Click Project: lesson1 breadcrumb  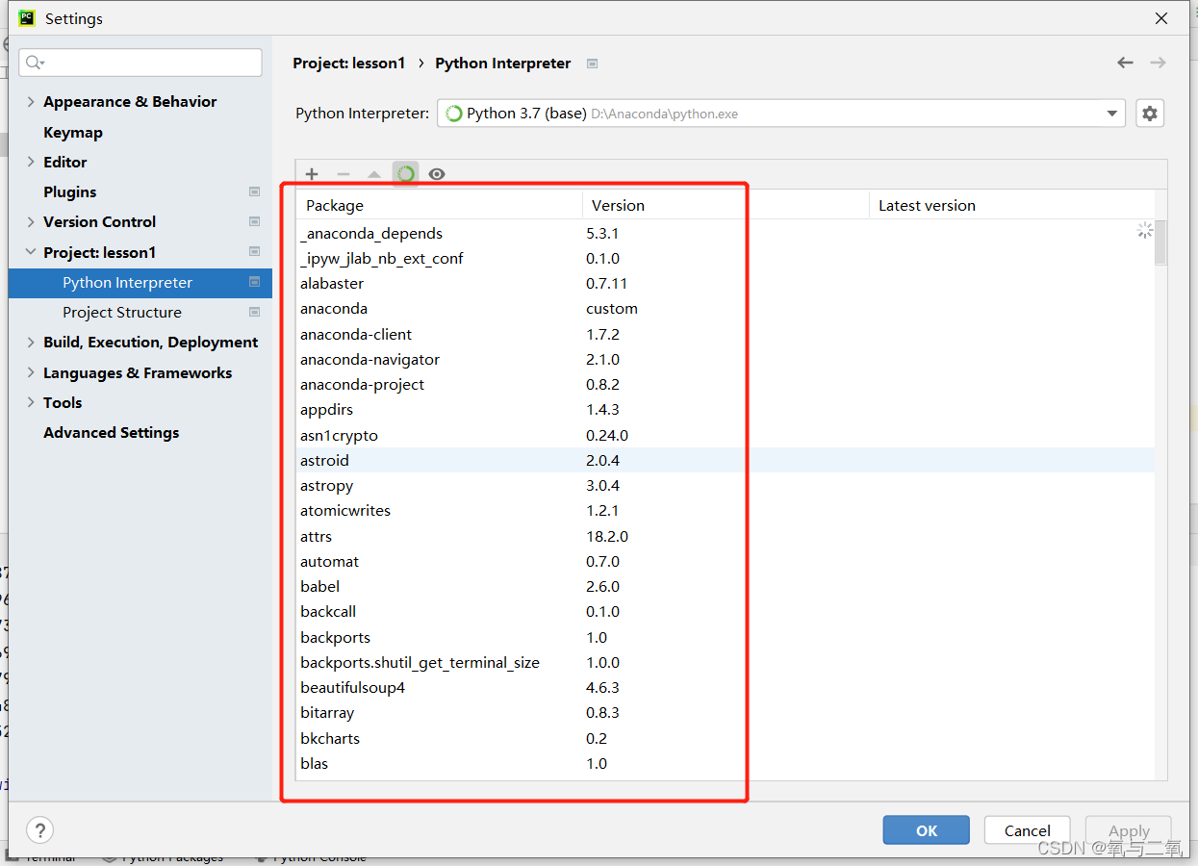(x=349, y=64)
